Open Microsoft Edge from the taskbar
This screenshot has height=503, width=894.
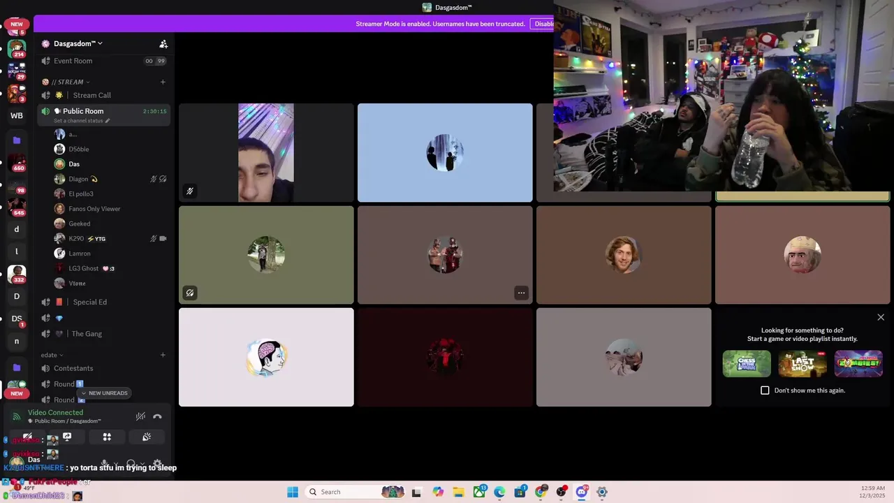499,492
